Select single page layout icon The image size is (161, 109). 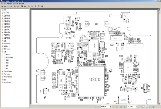[x=143, y=107]
